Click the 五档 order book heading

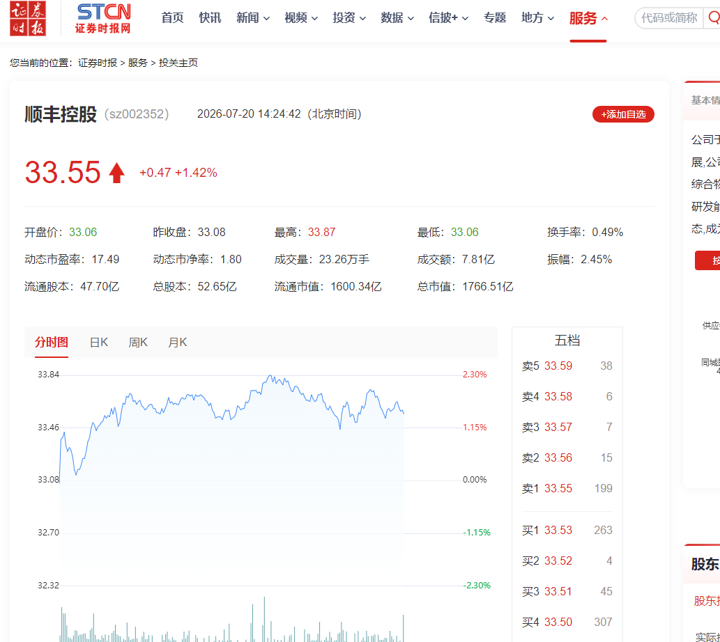pyautogui.click(x=567, y=340)
